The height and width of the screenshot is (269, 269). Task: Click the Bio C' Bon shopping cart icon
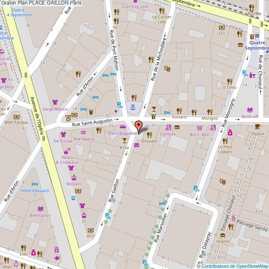[x=200, y=127]
